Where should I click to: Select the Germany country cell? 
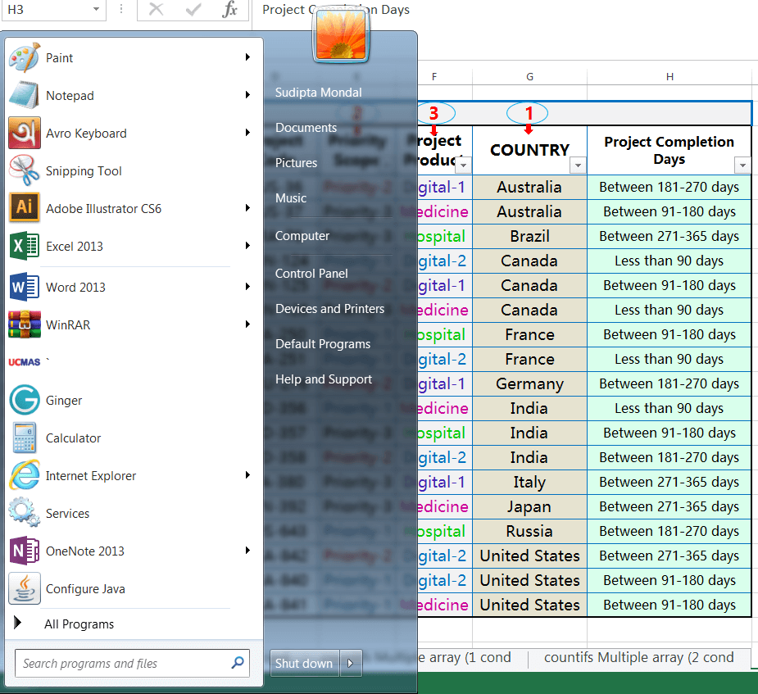(x=530, y=383)
